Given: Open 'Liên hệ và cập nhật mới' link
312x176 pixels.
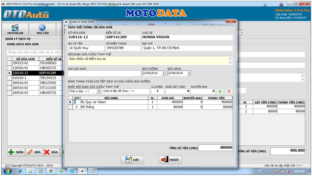Looking at the screenshot, I should coord(283,166).
